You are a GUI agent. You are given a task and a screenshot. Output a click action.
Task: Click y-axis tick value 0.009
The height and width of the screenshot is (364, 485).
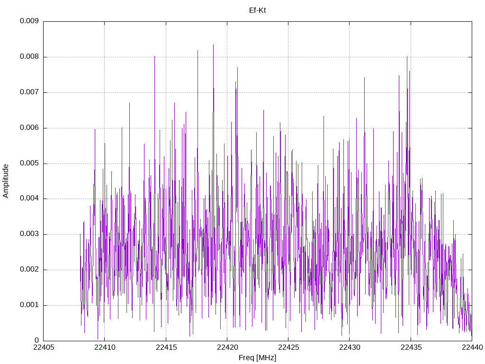pyautogui.click(x=29, y=21)
